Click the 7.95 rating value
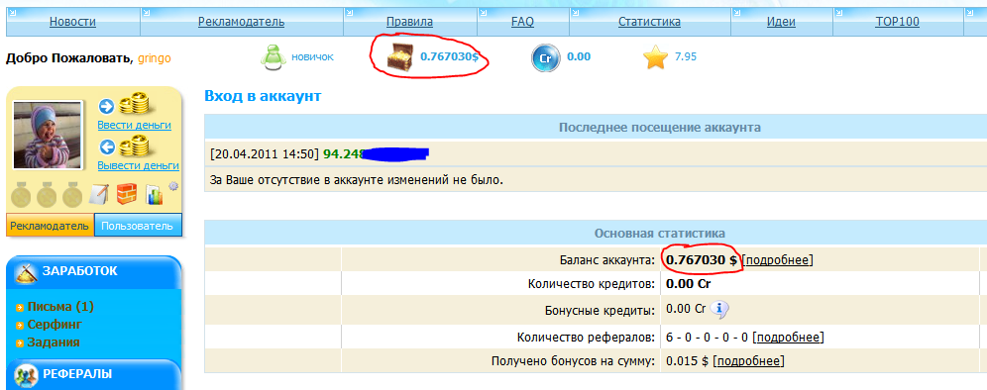The height and width of the screenshot is (390, 987). point(686,56)
